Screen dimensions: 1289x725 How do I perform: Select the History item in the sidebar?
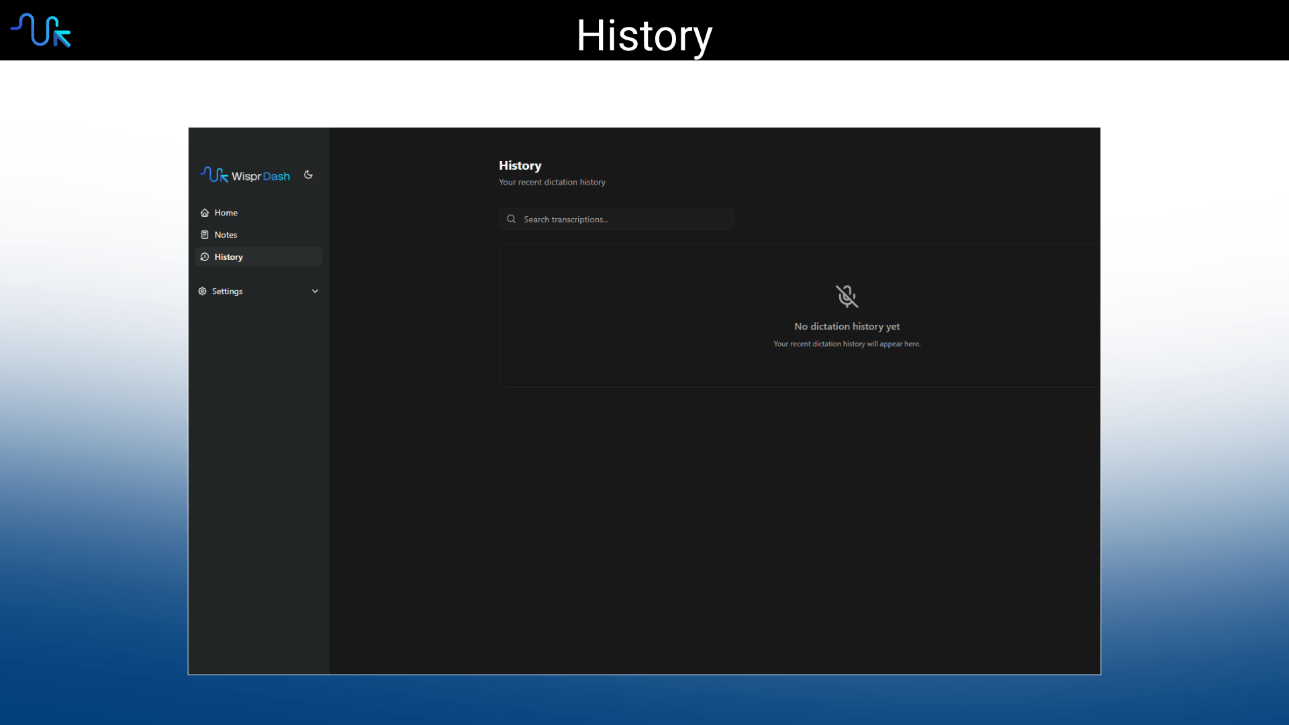(258, 257)
